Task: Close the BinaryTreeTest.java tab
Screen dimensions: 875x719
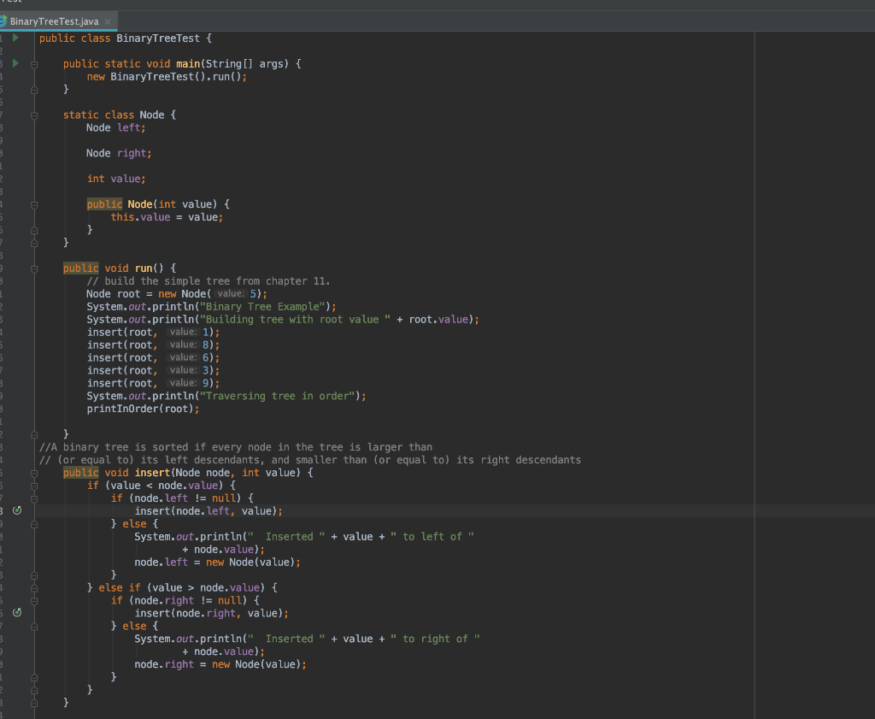Action: pos(108,21)
